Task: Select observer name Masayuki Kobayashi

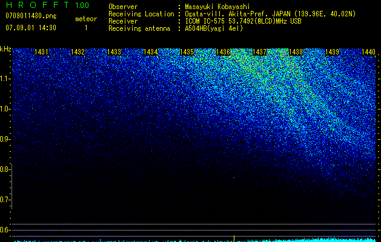Action: (217, 7)
